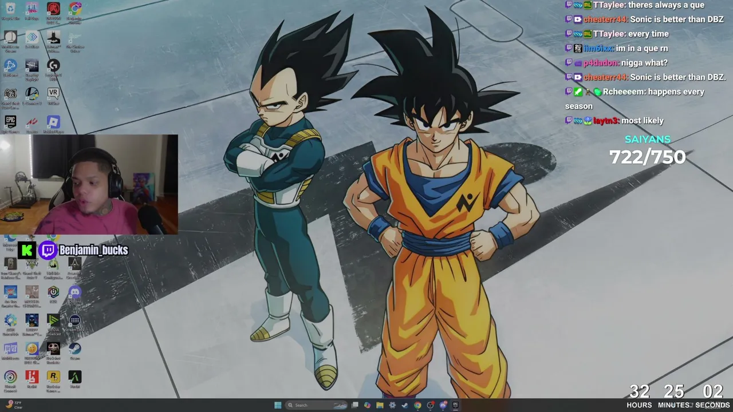Open the L-Connect 3 desktop icon
733x412 pixels.
[x=31, y=96]
